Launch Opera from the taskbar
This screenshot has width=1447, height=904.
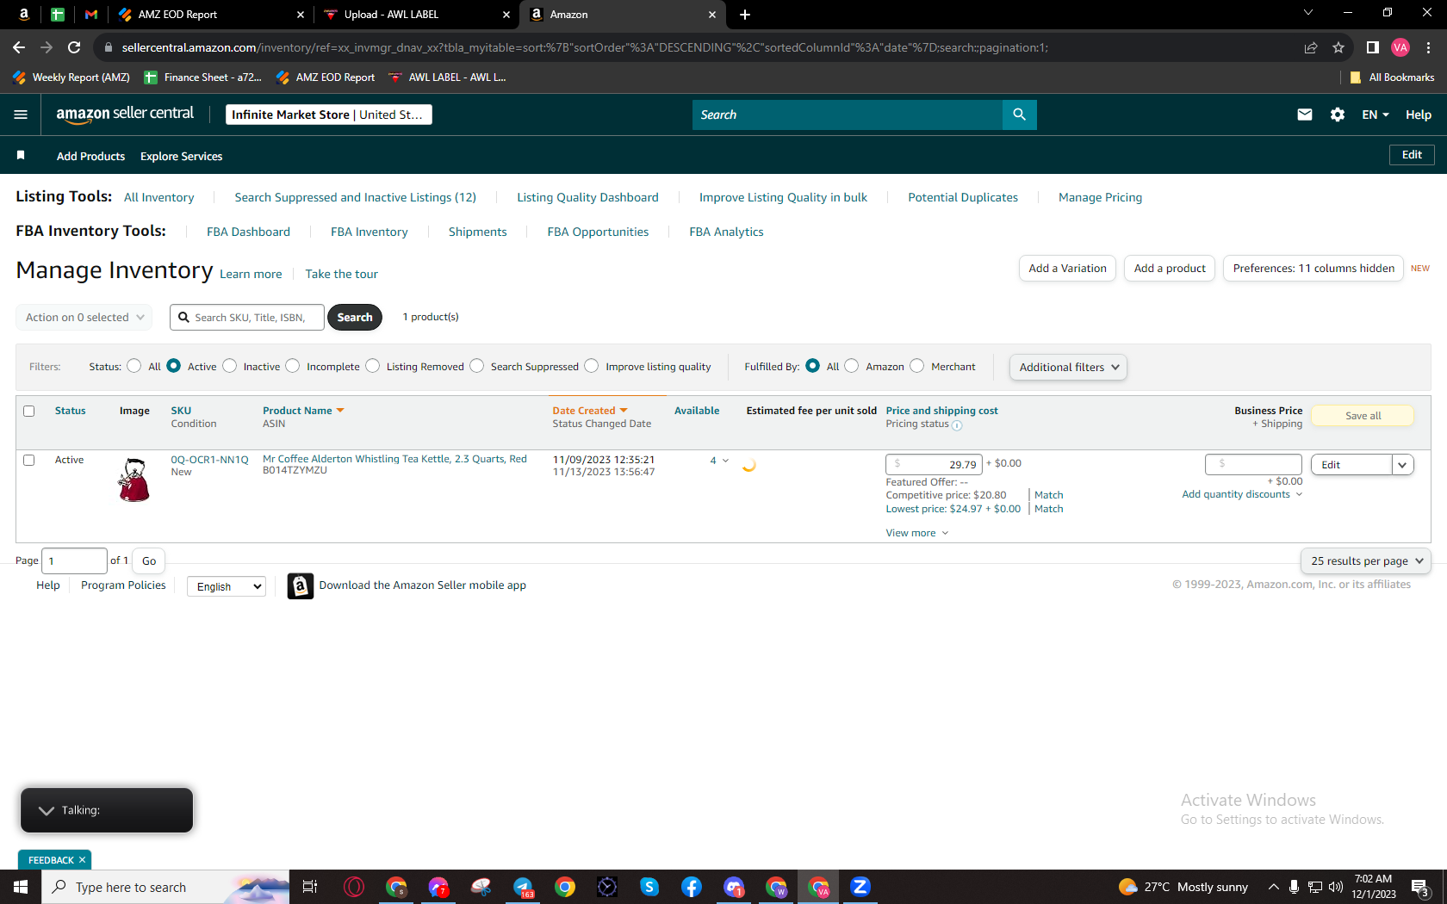(353, 887)
